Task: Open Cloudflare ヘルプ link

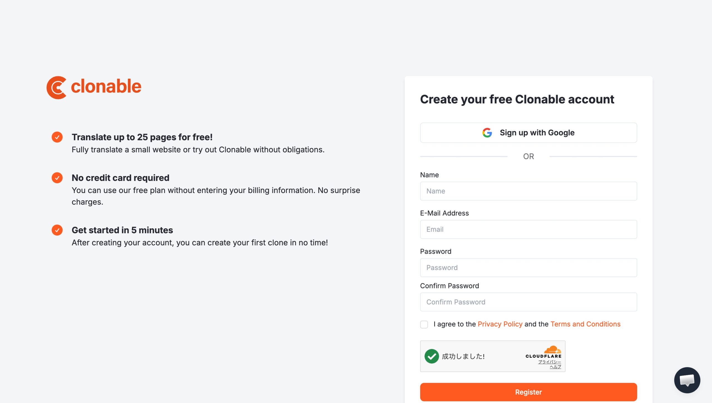Action: coord(555,367)
